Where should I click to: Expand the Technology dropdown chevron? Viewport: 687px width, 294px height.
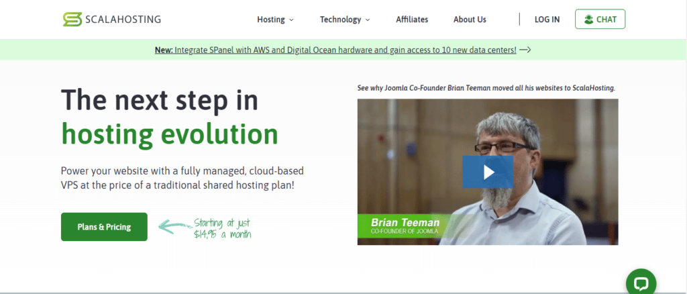coord(368,19)
